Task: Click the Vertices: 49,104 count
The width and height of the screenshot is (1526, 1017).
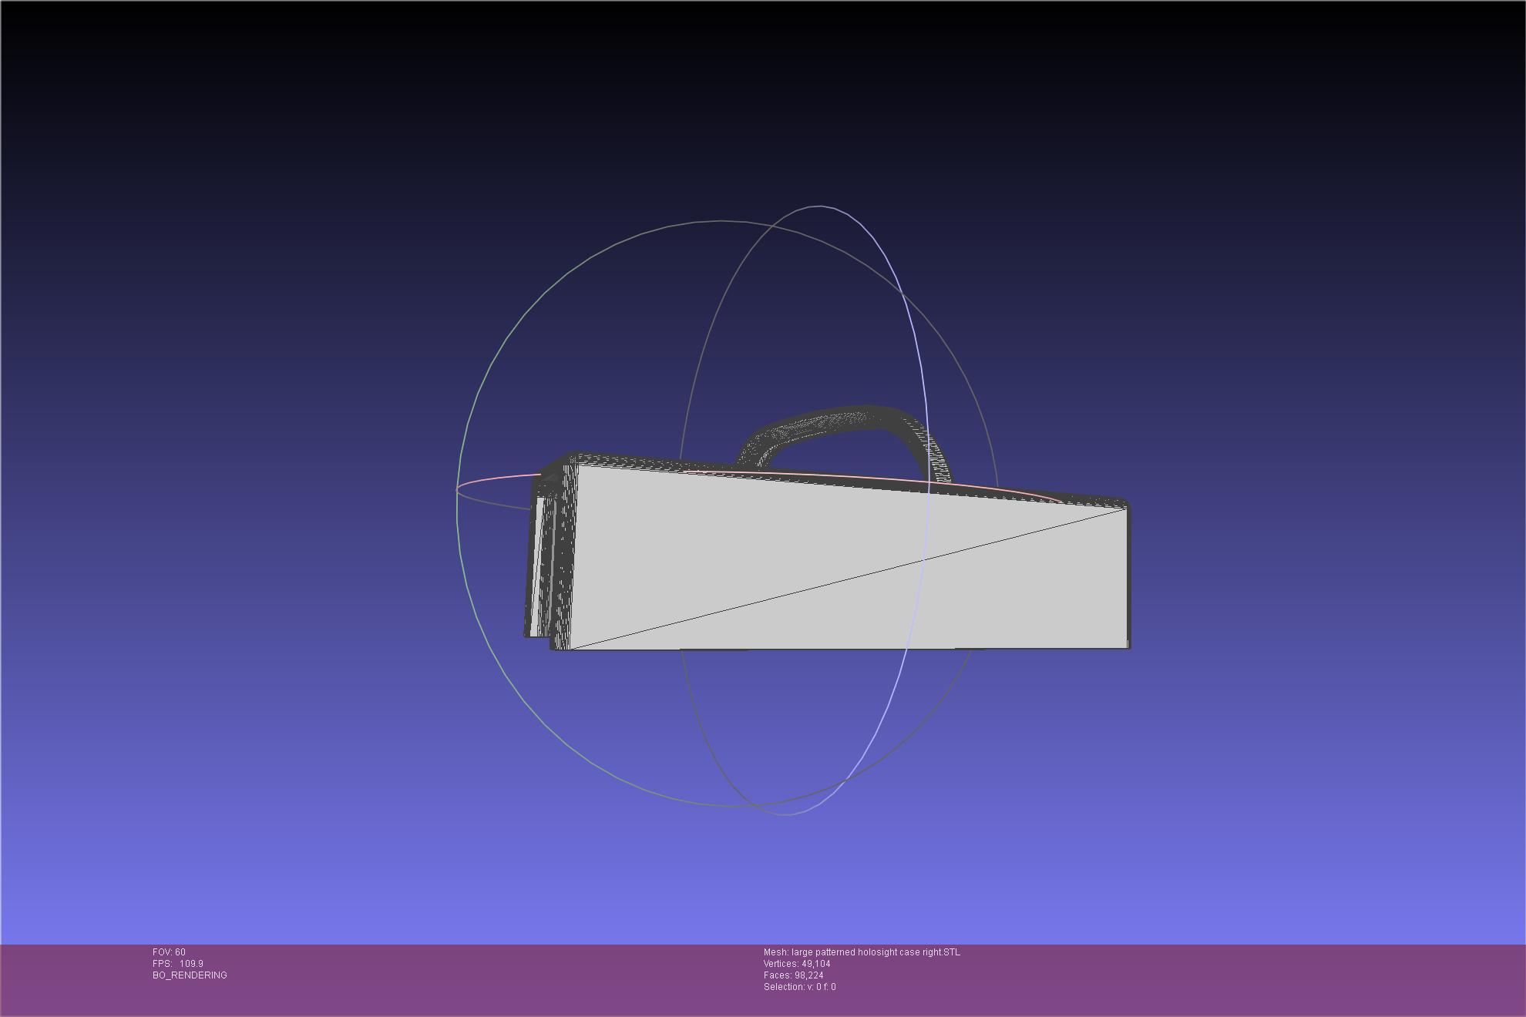Action: tap(797, 964)
